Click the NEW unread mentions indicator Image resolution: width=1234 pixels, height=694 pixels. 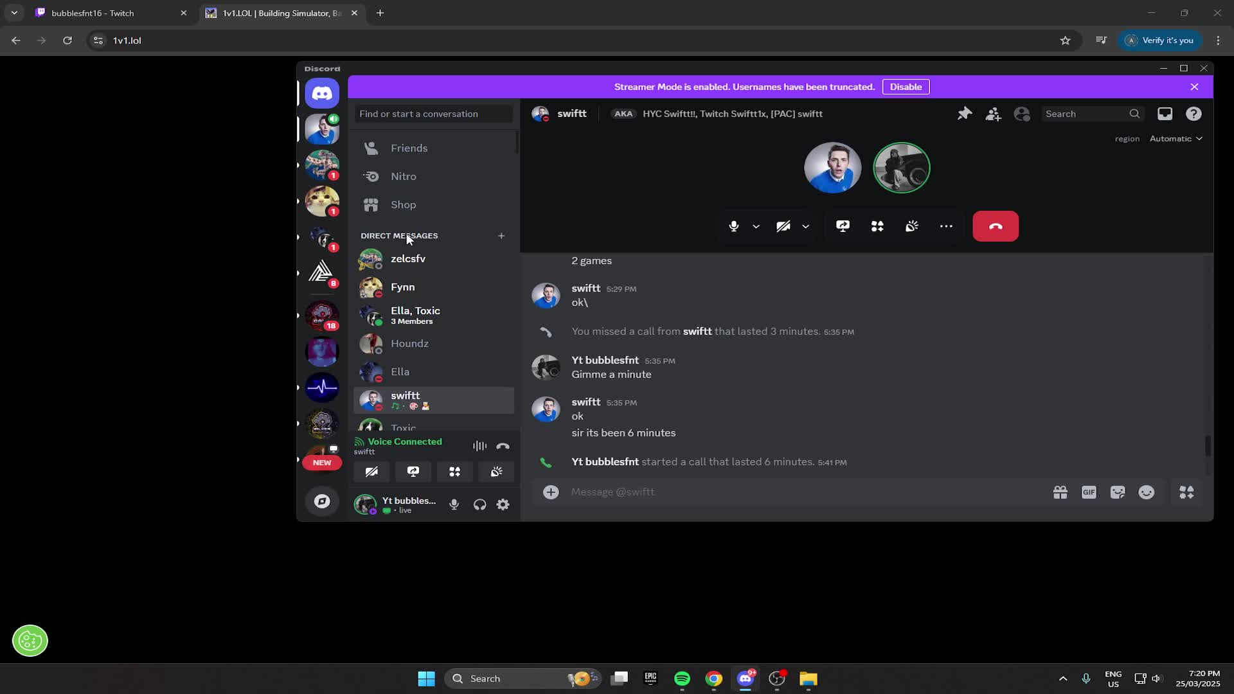click(322, 463)
